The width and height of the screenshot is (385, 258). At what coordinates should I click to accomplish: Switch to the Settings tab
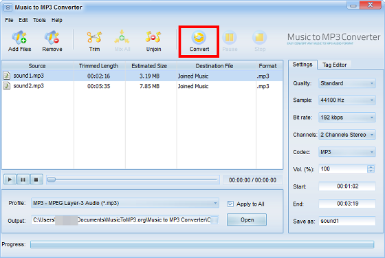pos(302,65)
